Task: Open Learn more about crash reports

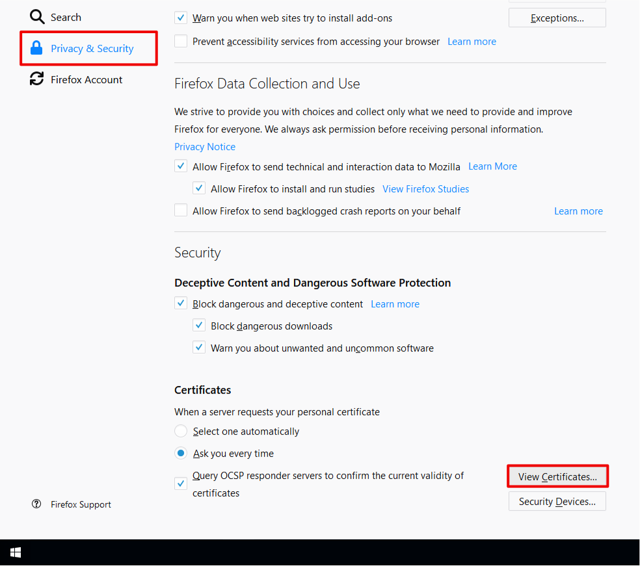Action: [578, 211]
